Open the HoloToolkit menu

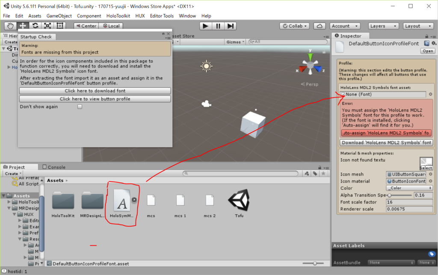(x=118, y=16)
